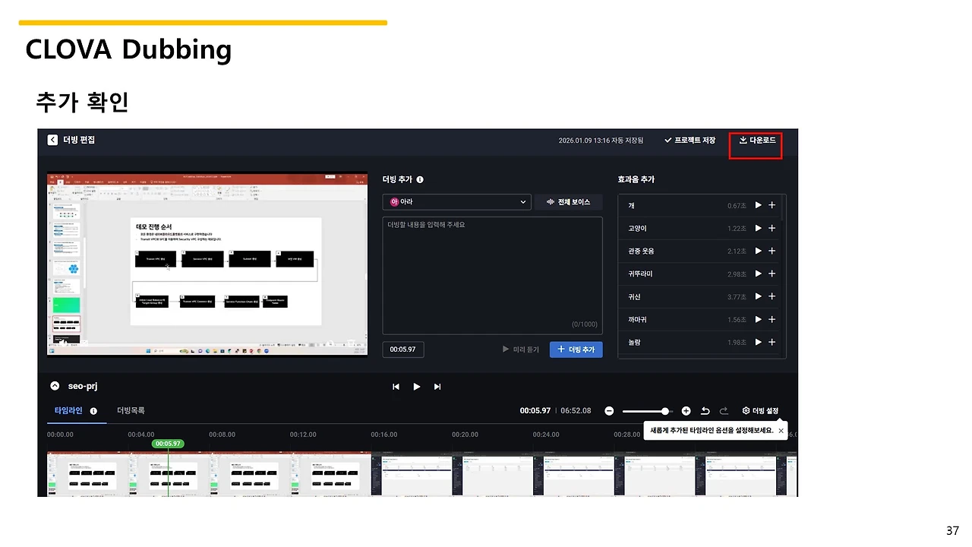
Task: Click the 3.77초 duration of 귀신
Action: click(x=737, y=297)
